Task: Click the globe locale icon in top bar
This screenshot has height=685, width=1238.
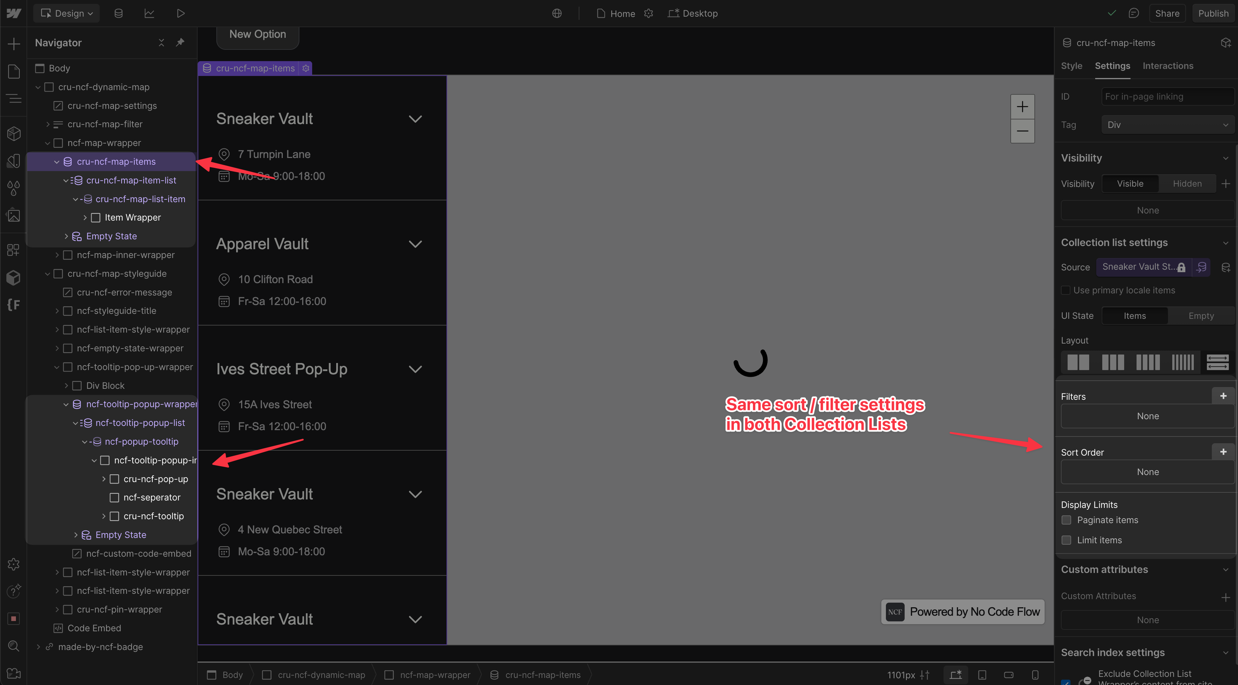Action: [x=556, y=13]
